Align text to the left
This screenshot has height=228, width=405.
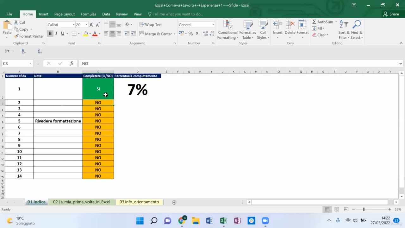[106, 34]
